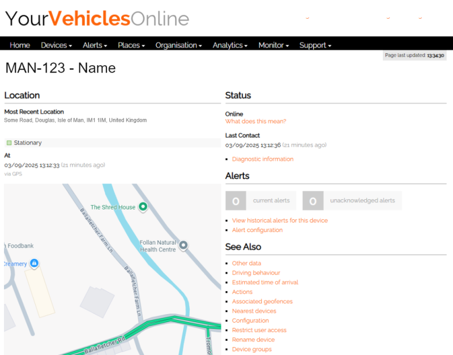This screenshot has width=453, height=355.
Task: Open the Analytics menu
Action: coord(230,45)
